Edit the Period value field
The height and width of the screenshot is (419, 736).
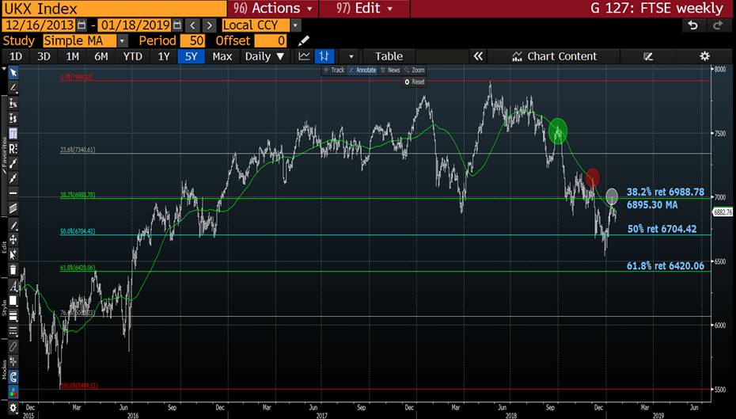click(192, 41)
